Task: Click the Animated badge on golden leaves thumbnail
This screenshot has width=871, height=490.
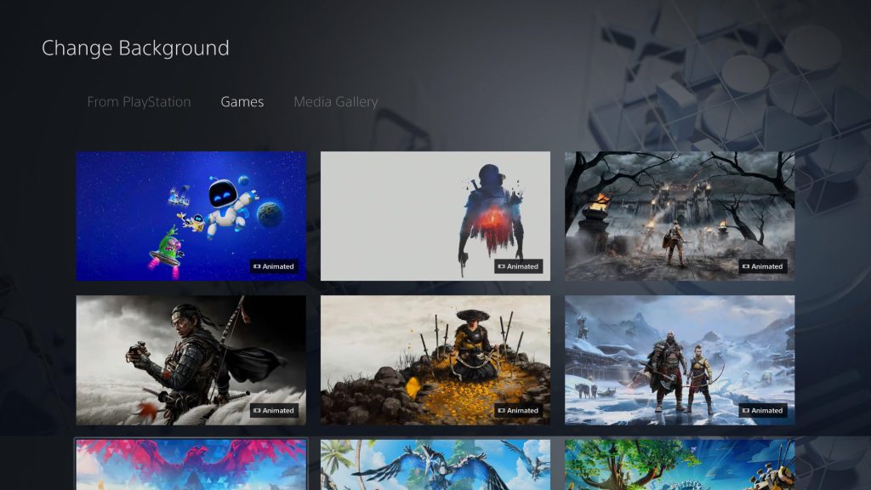Action: coord(518,411)
